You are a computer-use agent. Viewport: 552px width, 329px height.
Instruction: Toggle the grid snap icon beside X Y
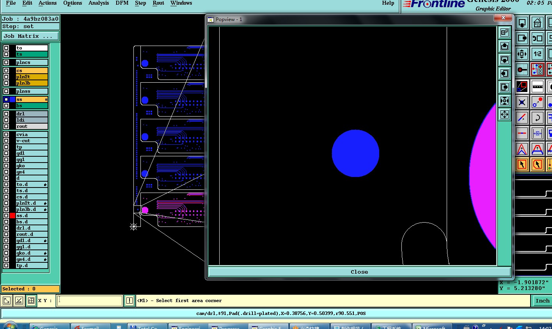31,301
